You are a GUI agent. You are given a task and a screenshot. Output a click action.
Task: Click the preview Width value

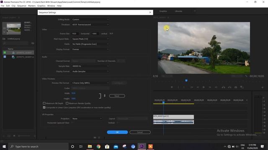[74, 93]
